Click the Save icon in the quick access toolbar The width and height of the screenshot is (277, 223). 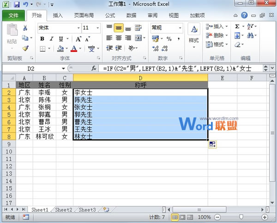(x=17, y=4)
